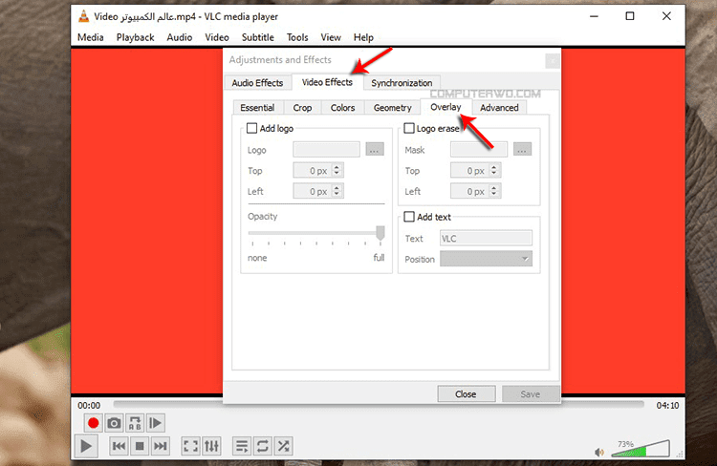This screenshot has height=466, width=717.
Task: Open the Tools menu
Action: pyautogui.click(x=297, y=37)
